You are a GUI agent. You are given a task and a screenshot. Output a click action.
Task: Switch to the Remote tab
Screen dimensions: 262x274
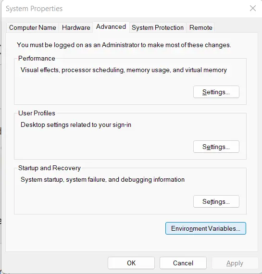tap(200, 27)
